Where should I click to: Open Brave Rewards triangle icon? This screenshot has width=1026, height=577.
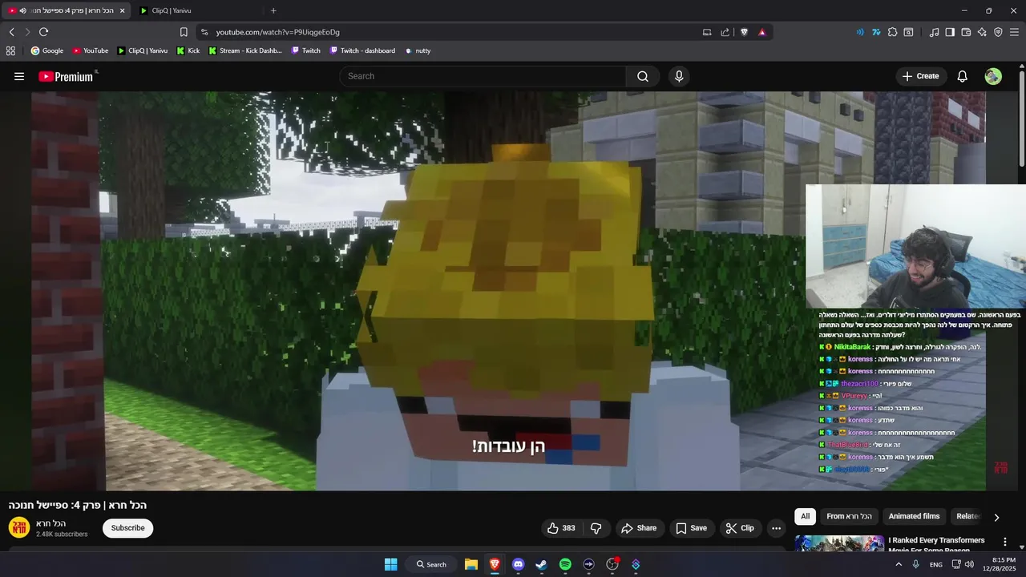click(761, 32)
